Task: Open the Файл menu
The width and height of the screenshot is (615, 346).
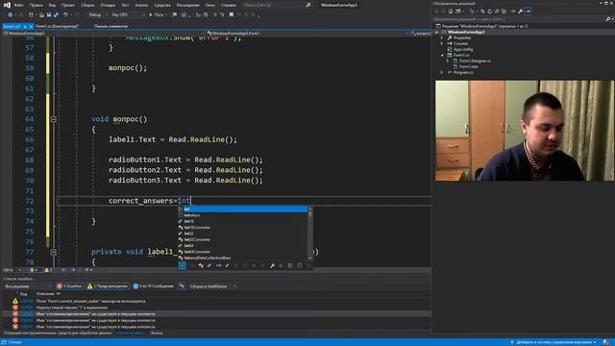Action: pos(19,5)
